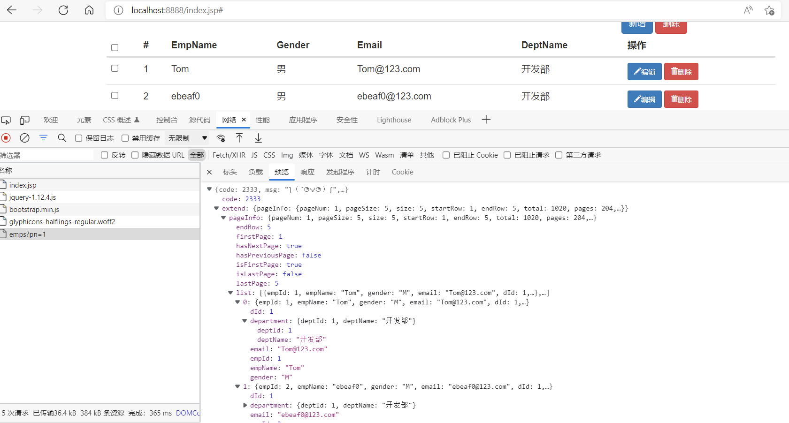The width and height of the screenshot is (789, 423).
Task: Switch to the 标头 request tab
Action: pos(230,172)
